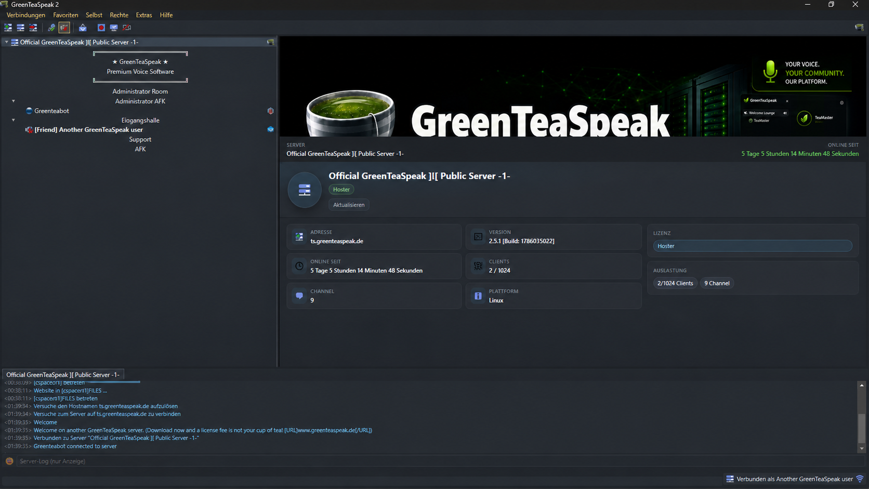Open the Extras menu

[x=144, y=15]
